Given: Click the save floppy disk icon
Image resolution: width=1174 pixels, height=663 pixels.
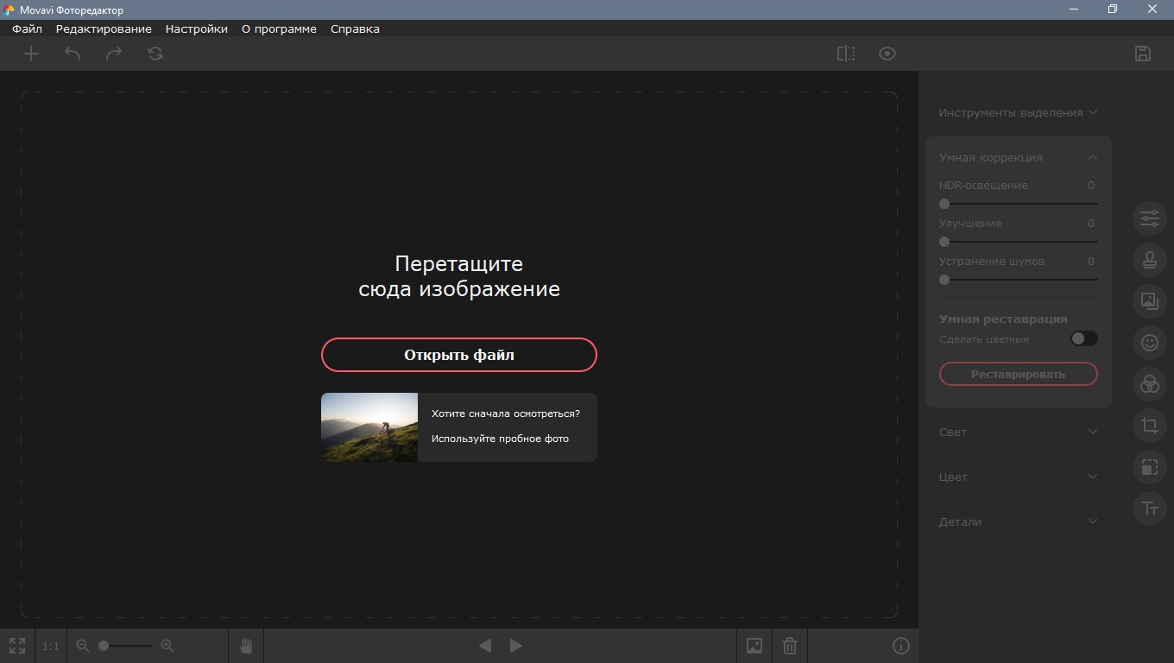Looking at the screenshot, I should [x=1142, y=54].
